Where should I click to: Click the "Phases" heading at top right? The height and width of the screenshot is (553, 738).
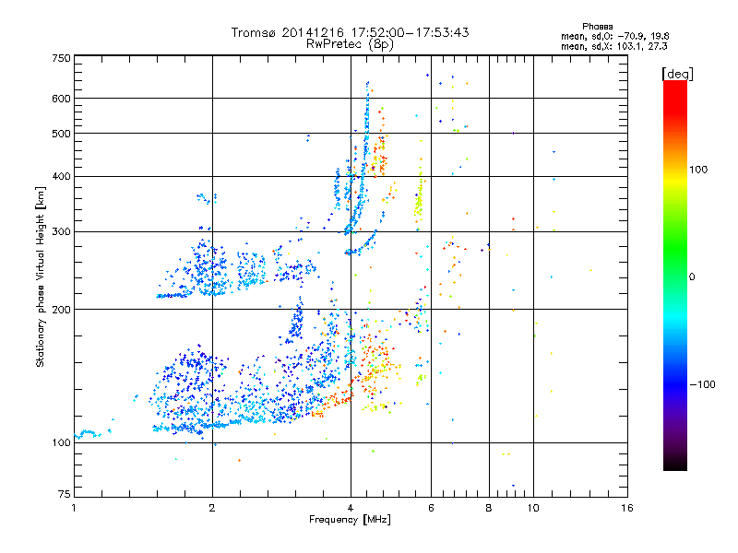(x=597, y=27)
